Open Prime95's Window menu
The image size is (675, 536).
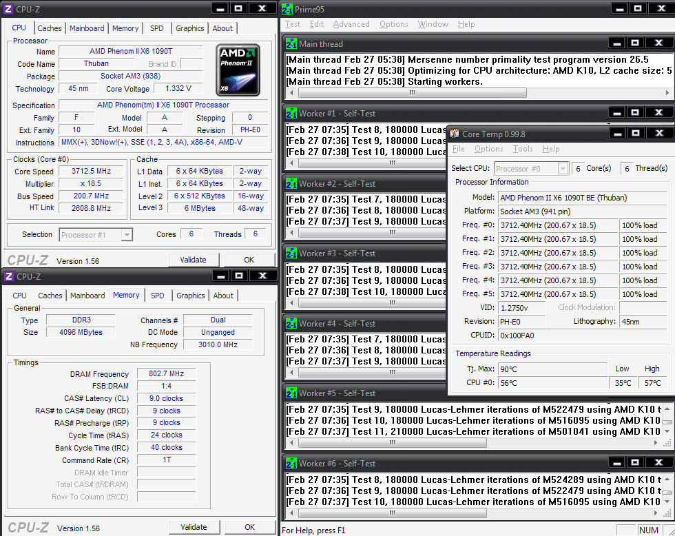(433, 24)
